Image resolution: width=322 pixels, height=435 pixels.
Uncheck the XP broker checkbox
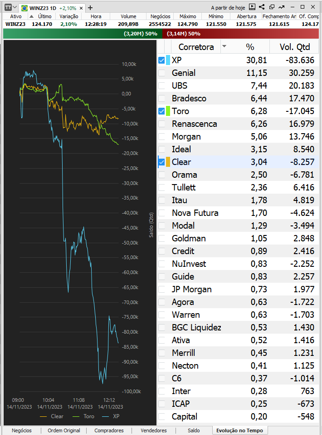[x=161, y=60]
